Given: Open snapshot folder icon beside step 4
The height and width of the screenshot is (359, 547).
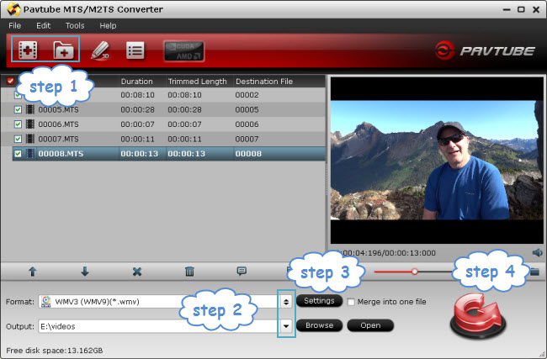Looking at the screenshot, I should pos(534,272).
